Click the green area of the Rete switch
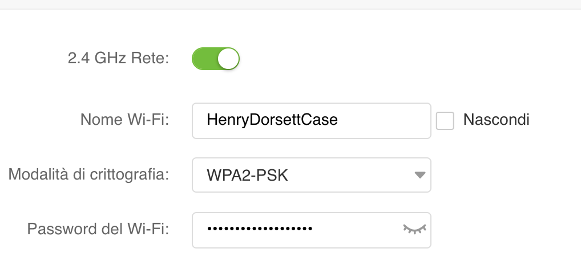 point(204,59)
